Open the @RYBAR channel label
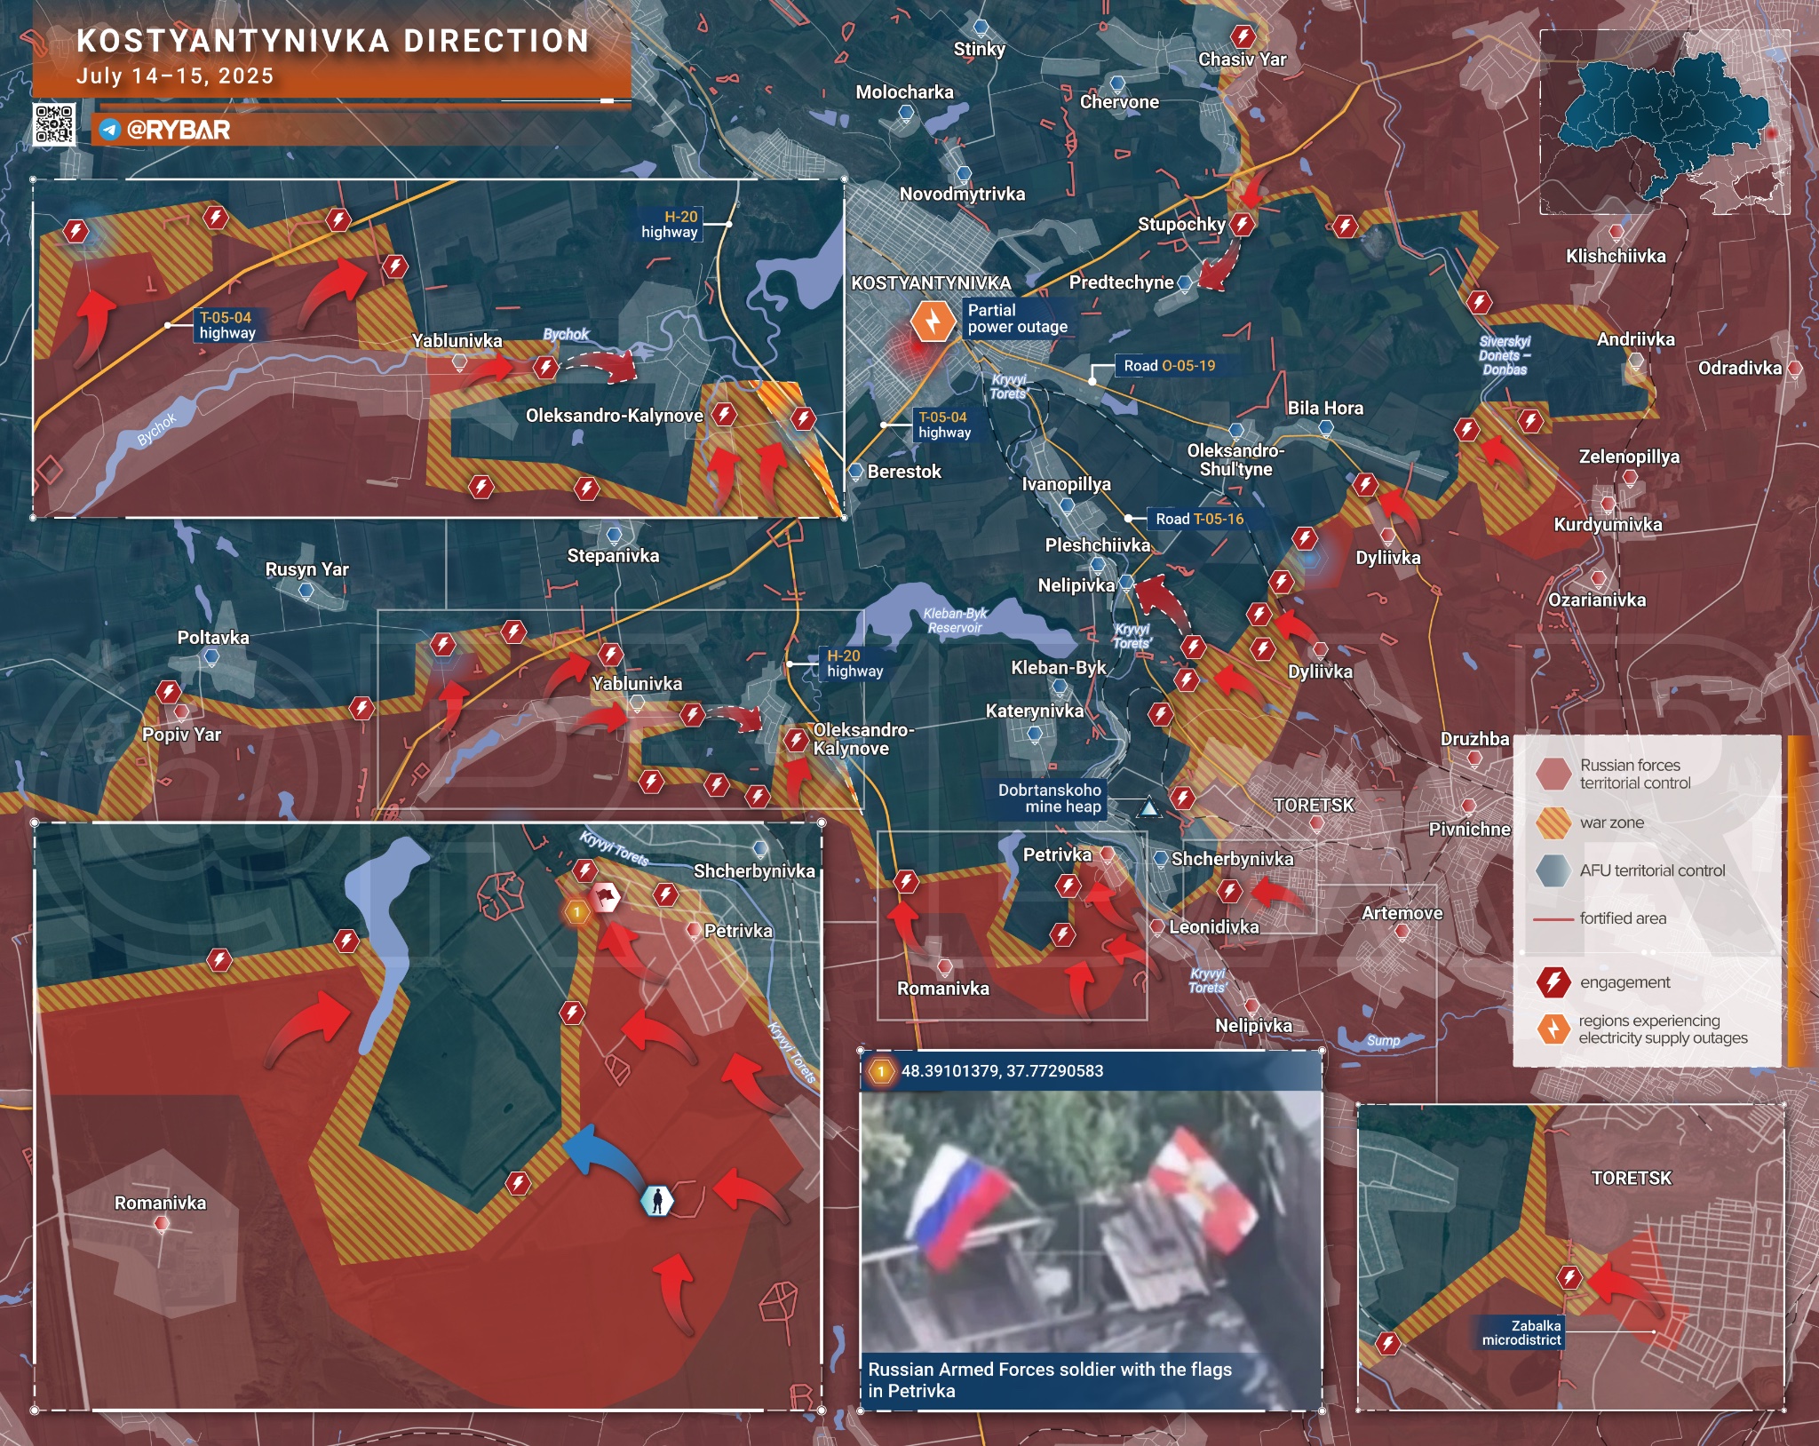This screenshot has width=1819, height=1446. point(179,131)
